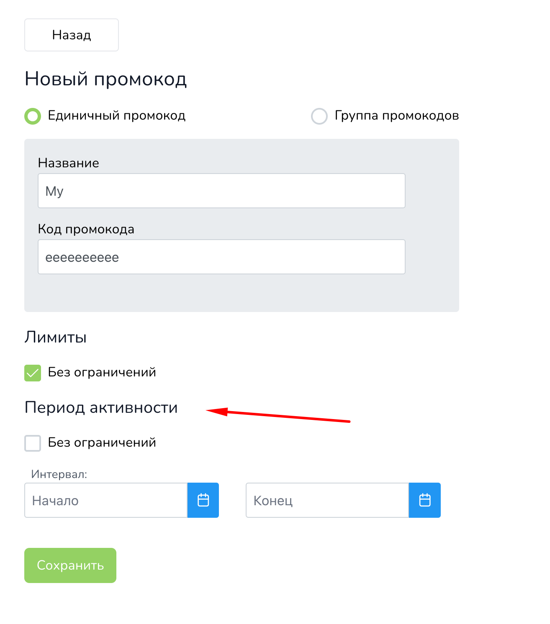Click the Назад button
The width and height of the screenshot is (550, 624).
coord(72,35)
